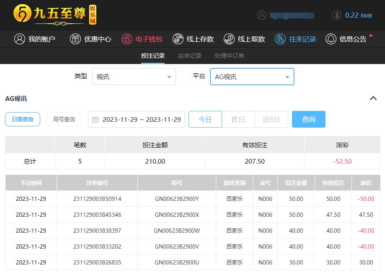Click the RMB balance dollar icon
The image size is (385, 272).
coord(336,15)
